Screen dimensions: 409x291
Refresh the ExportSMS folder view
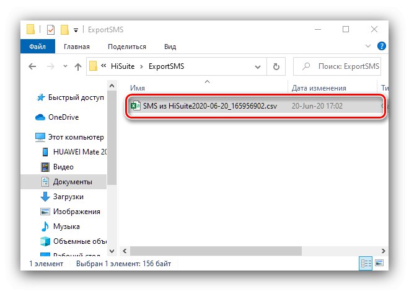coord(276,66)
